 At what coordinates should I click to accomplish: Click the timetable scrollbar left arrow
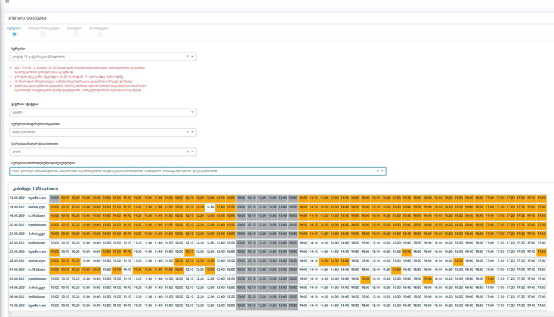[x=11, y=314]
